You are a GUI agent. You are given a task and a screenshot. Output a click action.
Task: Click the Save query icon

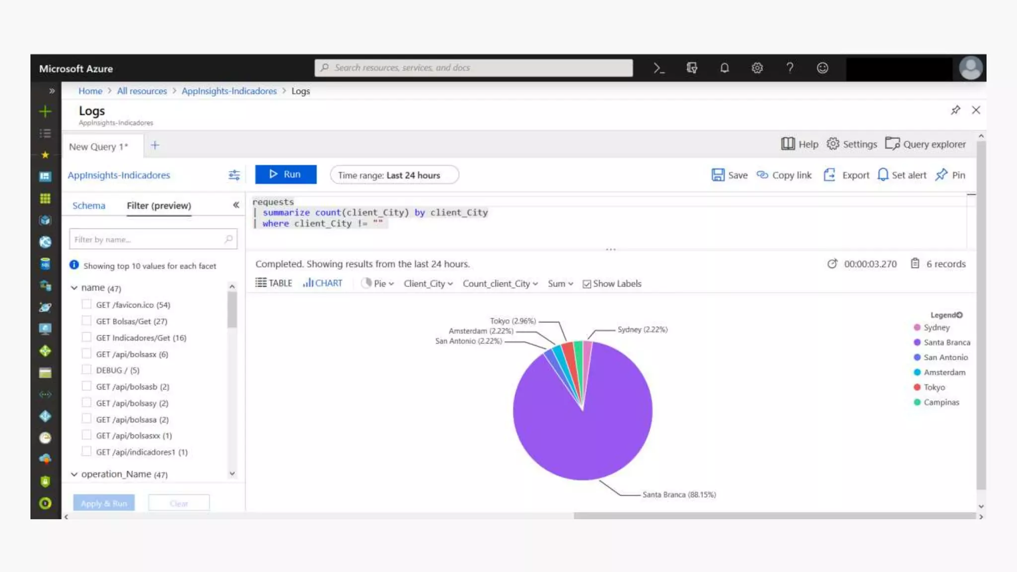[x=718, y=175]
